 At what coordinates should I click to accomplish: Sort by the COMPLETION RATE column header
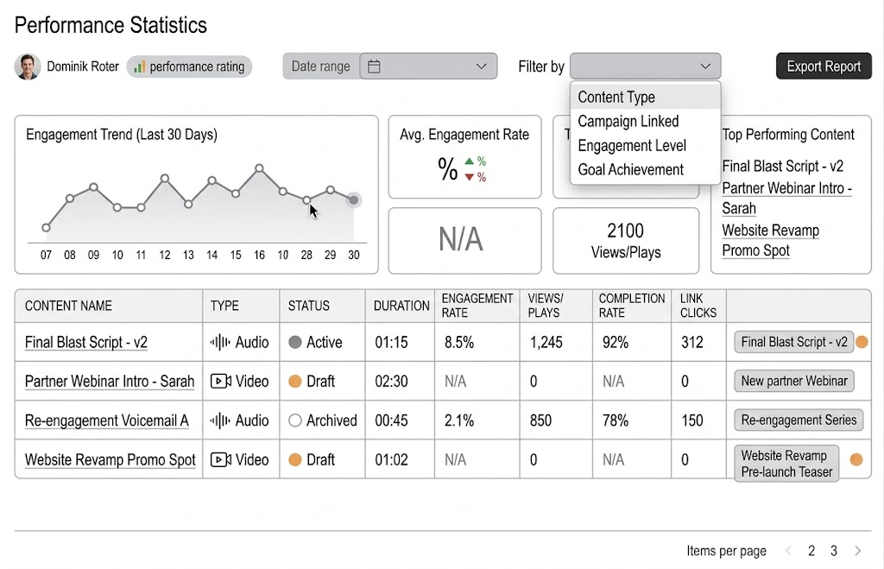click(x=631, y=306)
